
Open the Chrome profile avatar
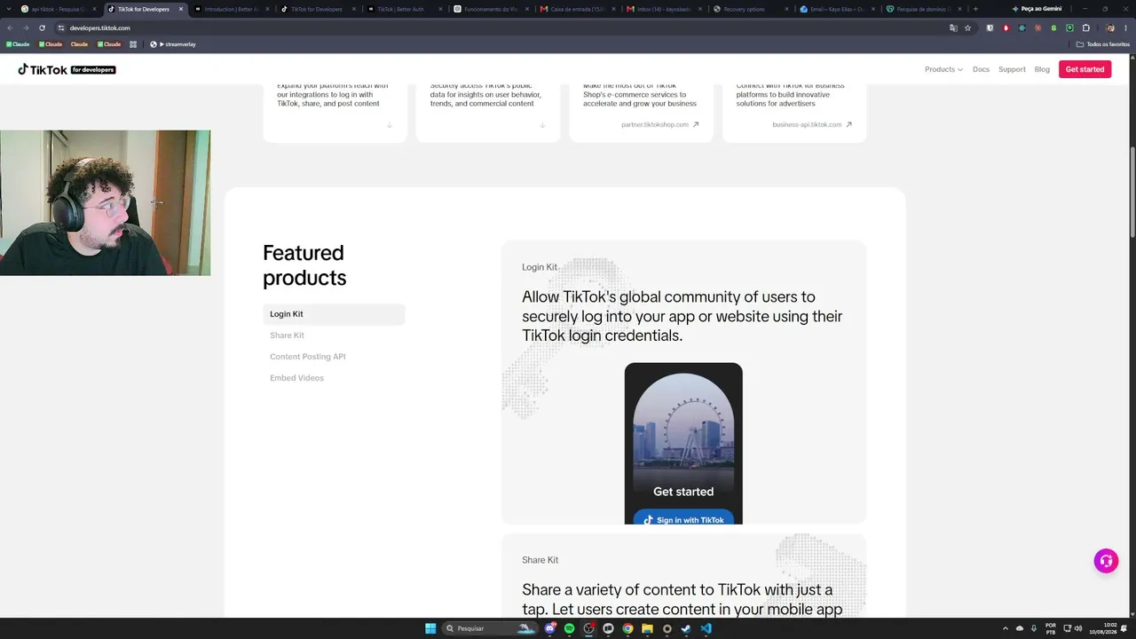[x=1109, y=28]
